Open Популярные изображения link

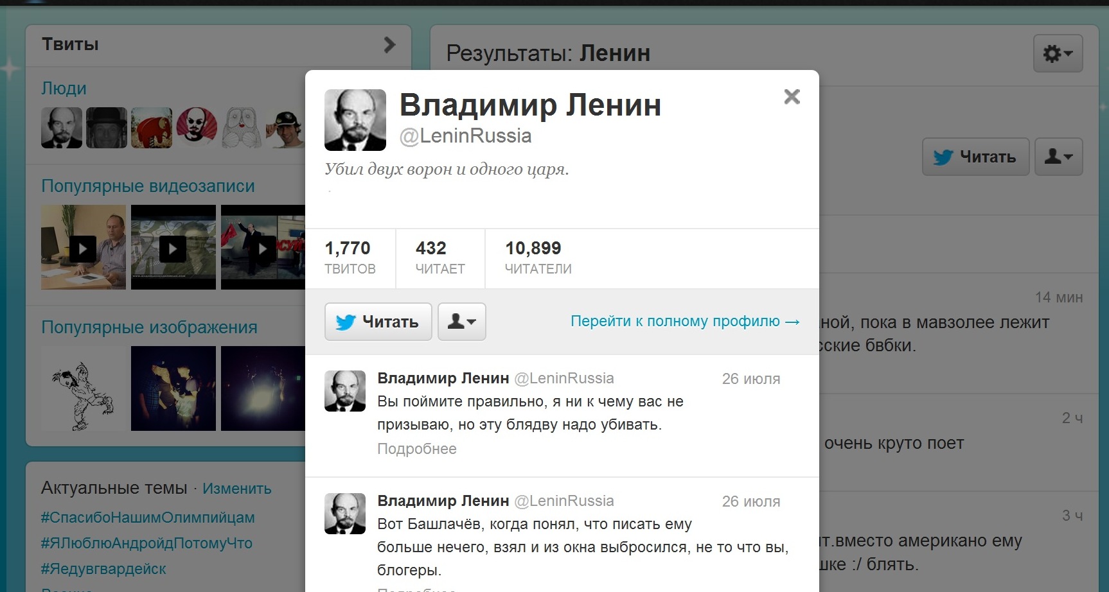coord(149,327)
